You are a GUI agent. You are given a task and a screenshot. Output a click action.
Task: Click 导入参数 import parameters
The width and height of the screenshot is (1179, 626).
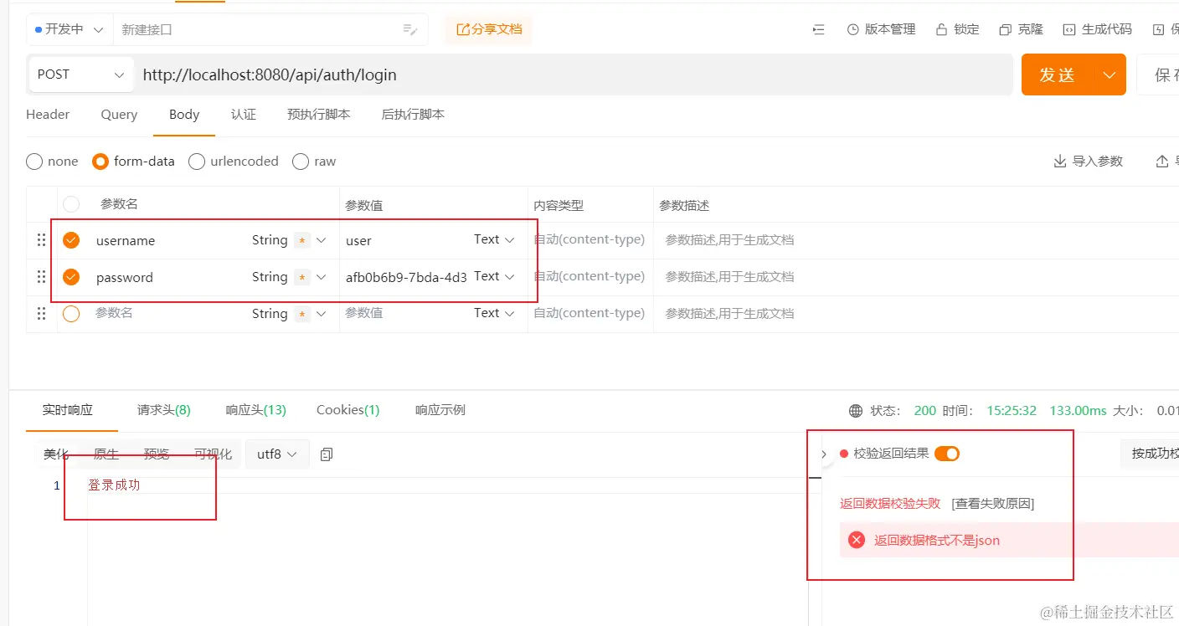point(1088,162)
